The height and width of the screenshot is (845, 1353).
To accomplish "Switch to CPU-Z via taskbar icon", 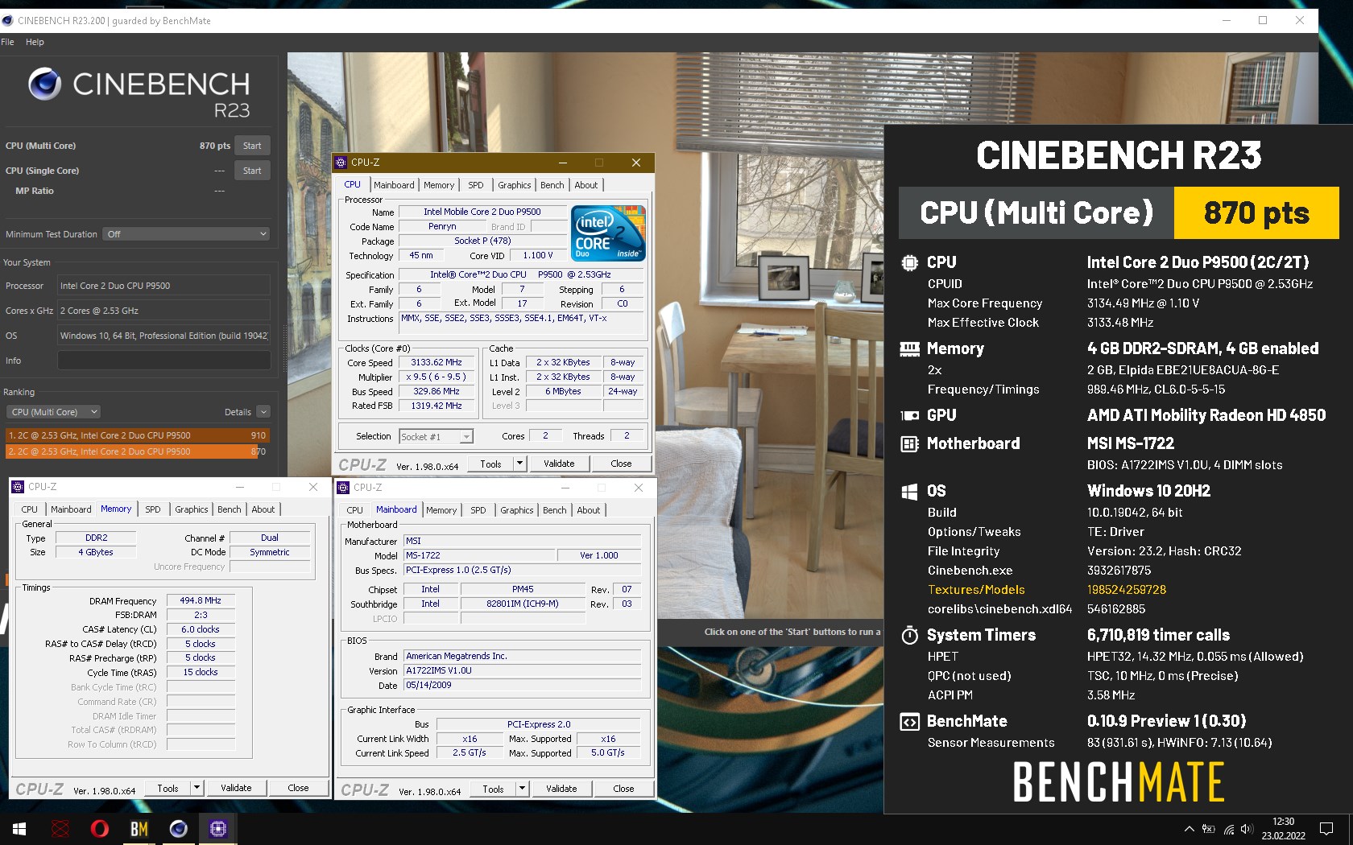I will tap(217, 829).
